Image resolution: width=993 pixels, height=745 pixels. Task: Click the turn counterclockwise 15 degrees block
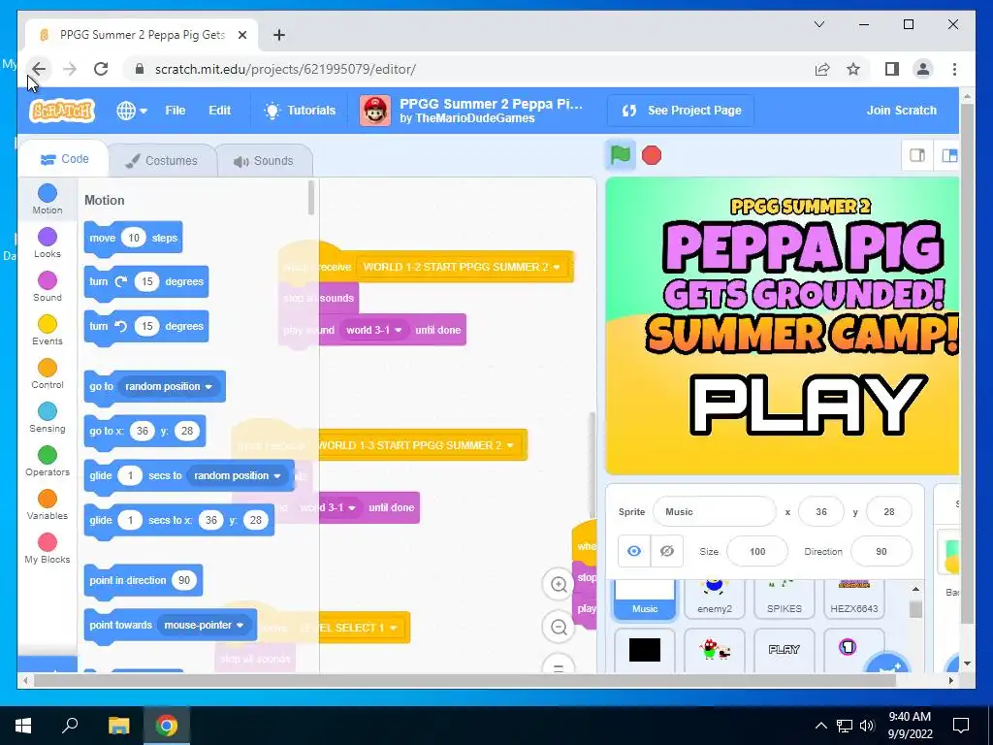pyautogui.click(x=146, y=326)
